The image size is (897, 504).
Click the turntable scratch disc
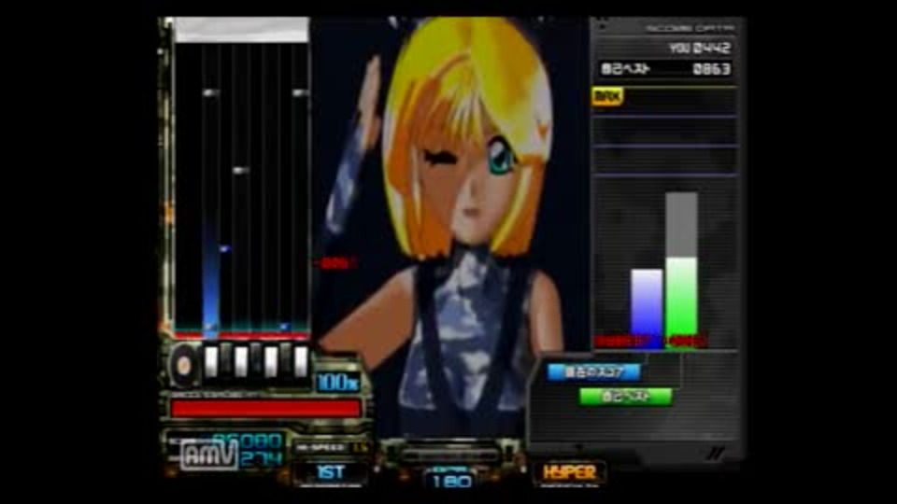(x=184, y=365)
